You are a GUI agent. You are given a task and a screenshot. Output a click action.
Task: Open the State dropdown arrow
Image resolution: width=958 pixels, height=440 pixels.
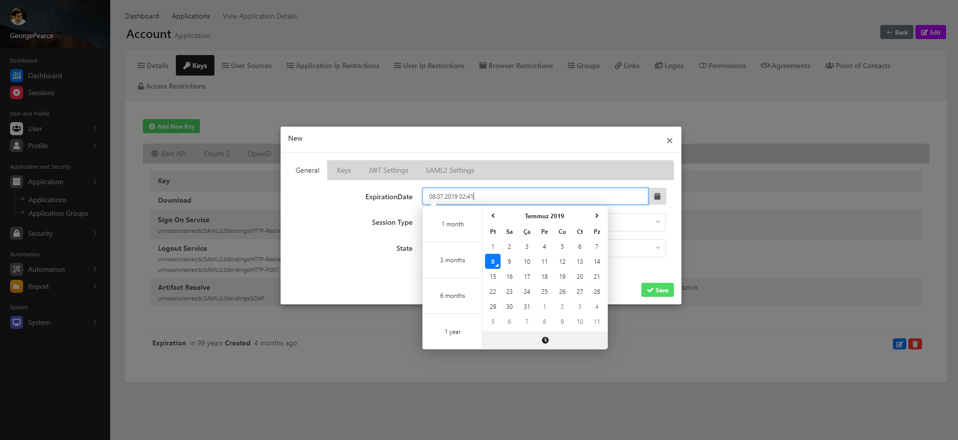pos(657,248)
